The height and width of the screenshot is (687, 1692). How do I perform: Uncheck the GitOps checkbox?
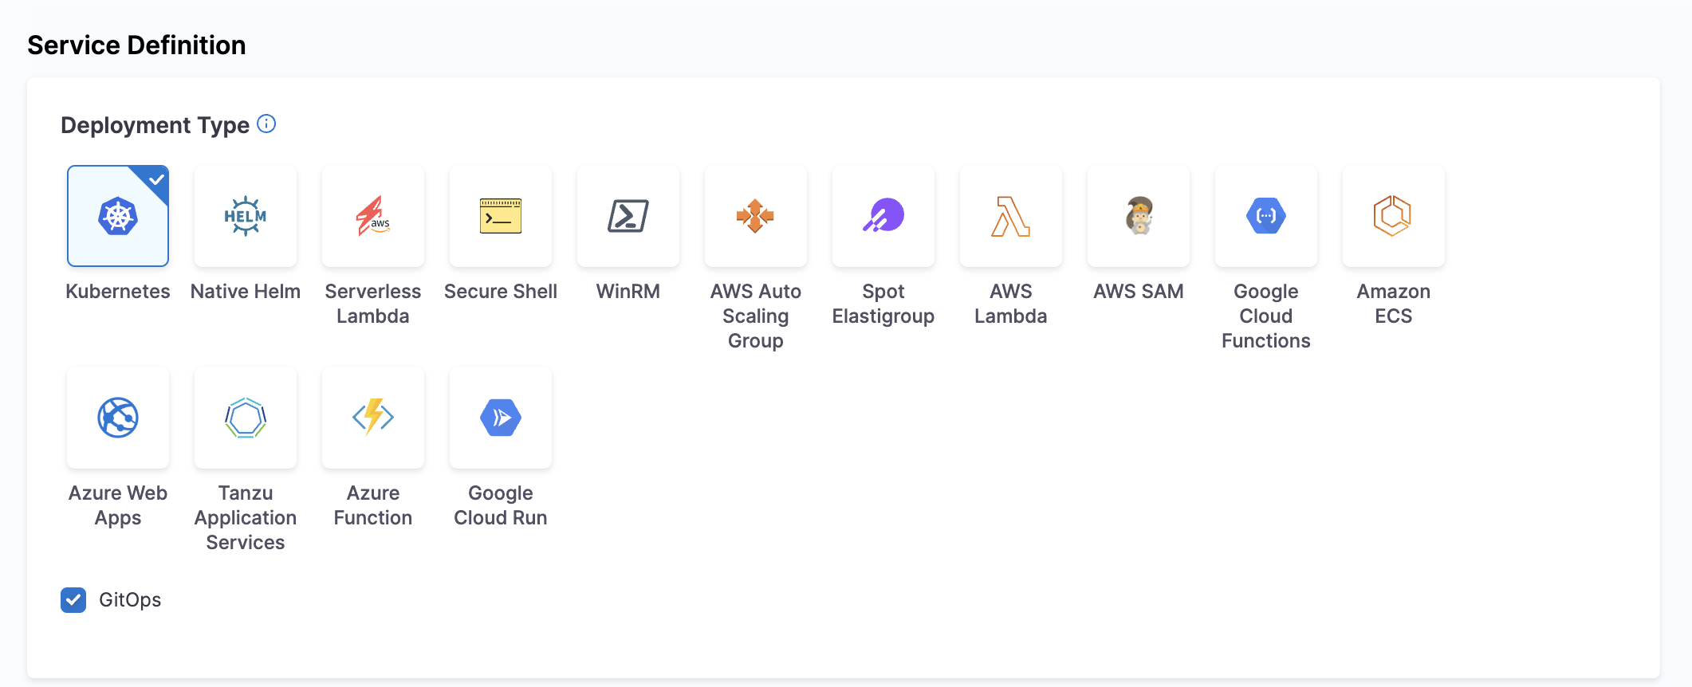click(73, 600)
